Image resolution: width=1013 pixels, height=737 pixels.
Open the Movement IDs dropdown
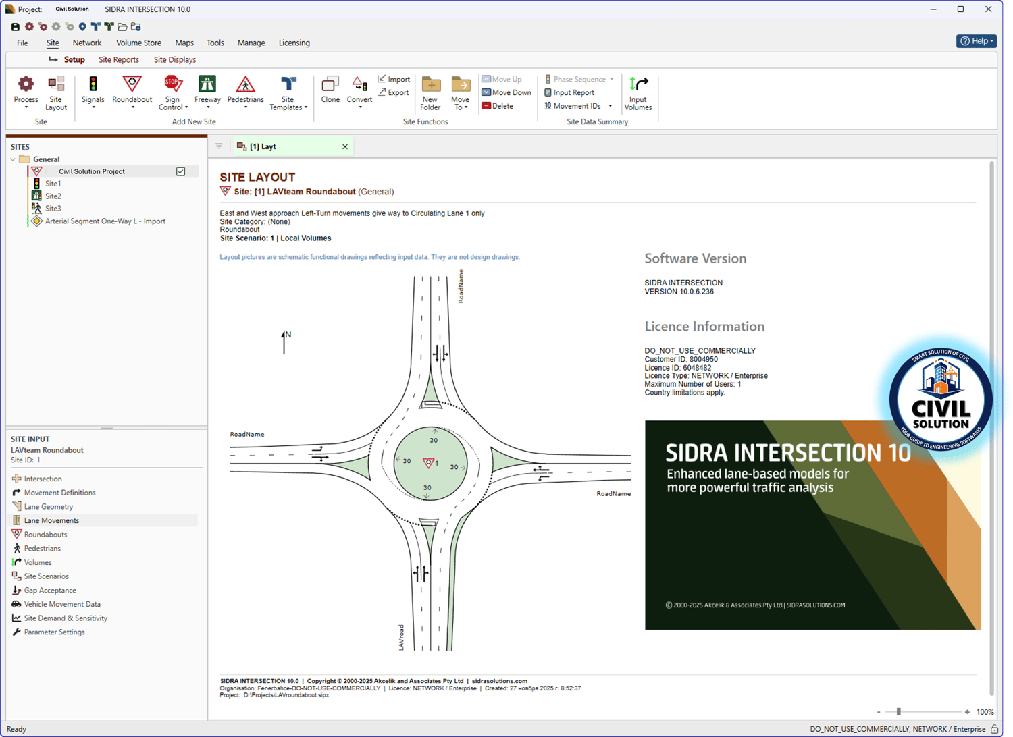(610, 106)
